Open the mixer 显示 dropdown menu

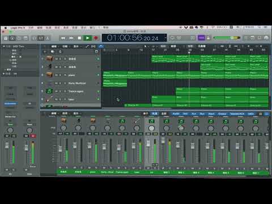point(76,113)
